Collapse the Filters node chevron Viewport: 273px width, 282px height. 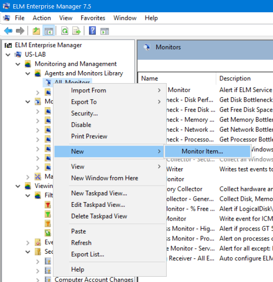pyautogui.click(x=28, y=195)
